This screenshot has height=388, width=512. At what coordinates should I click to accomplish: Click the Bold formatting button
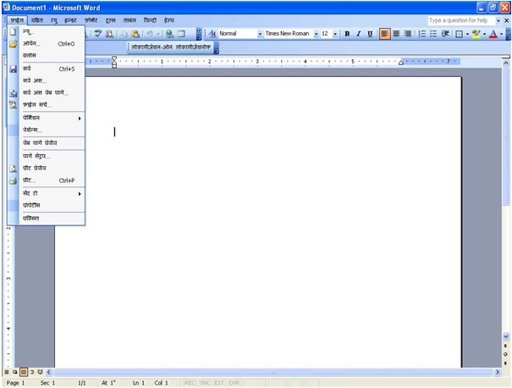tap(347, 34)
